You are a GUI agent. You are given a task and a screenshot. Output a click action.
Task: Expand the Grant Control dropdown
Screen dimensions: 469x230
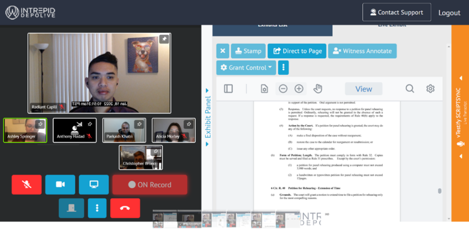click(x=246, y=68)
